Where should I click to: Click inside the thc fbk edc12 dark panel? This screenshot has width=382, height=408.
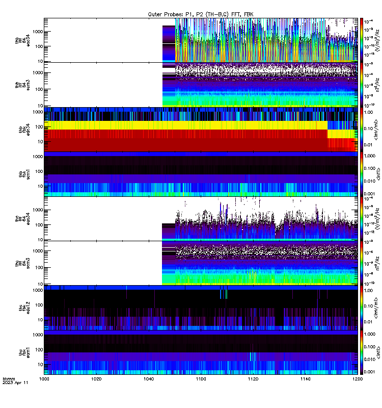pyautogui.click(x=201, y=308)
